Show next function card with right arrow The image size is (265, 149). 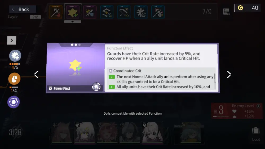[229, 74]
